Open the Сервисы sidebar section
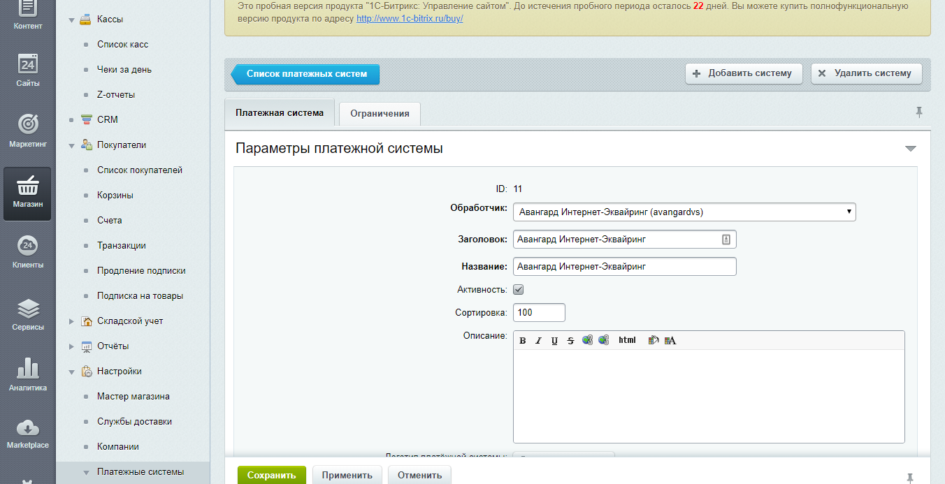 [28, 315]
